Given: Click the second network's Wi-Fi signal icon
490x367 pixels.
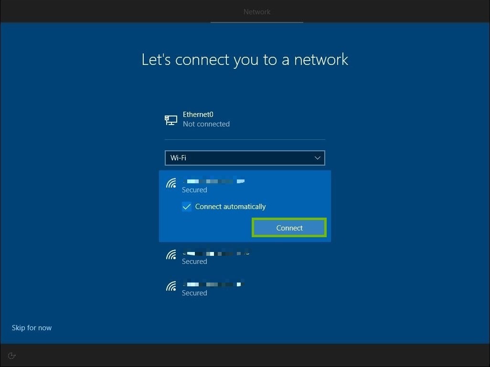Looking at the screenshot, I should pos(171,255).
